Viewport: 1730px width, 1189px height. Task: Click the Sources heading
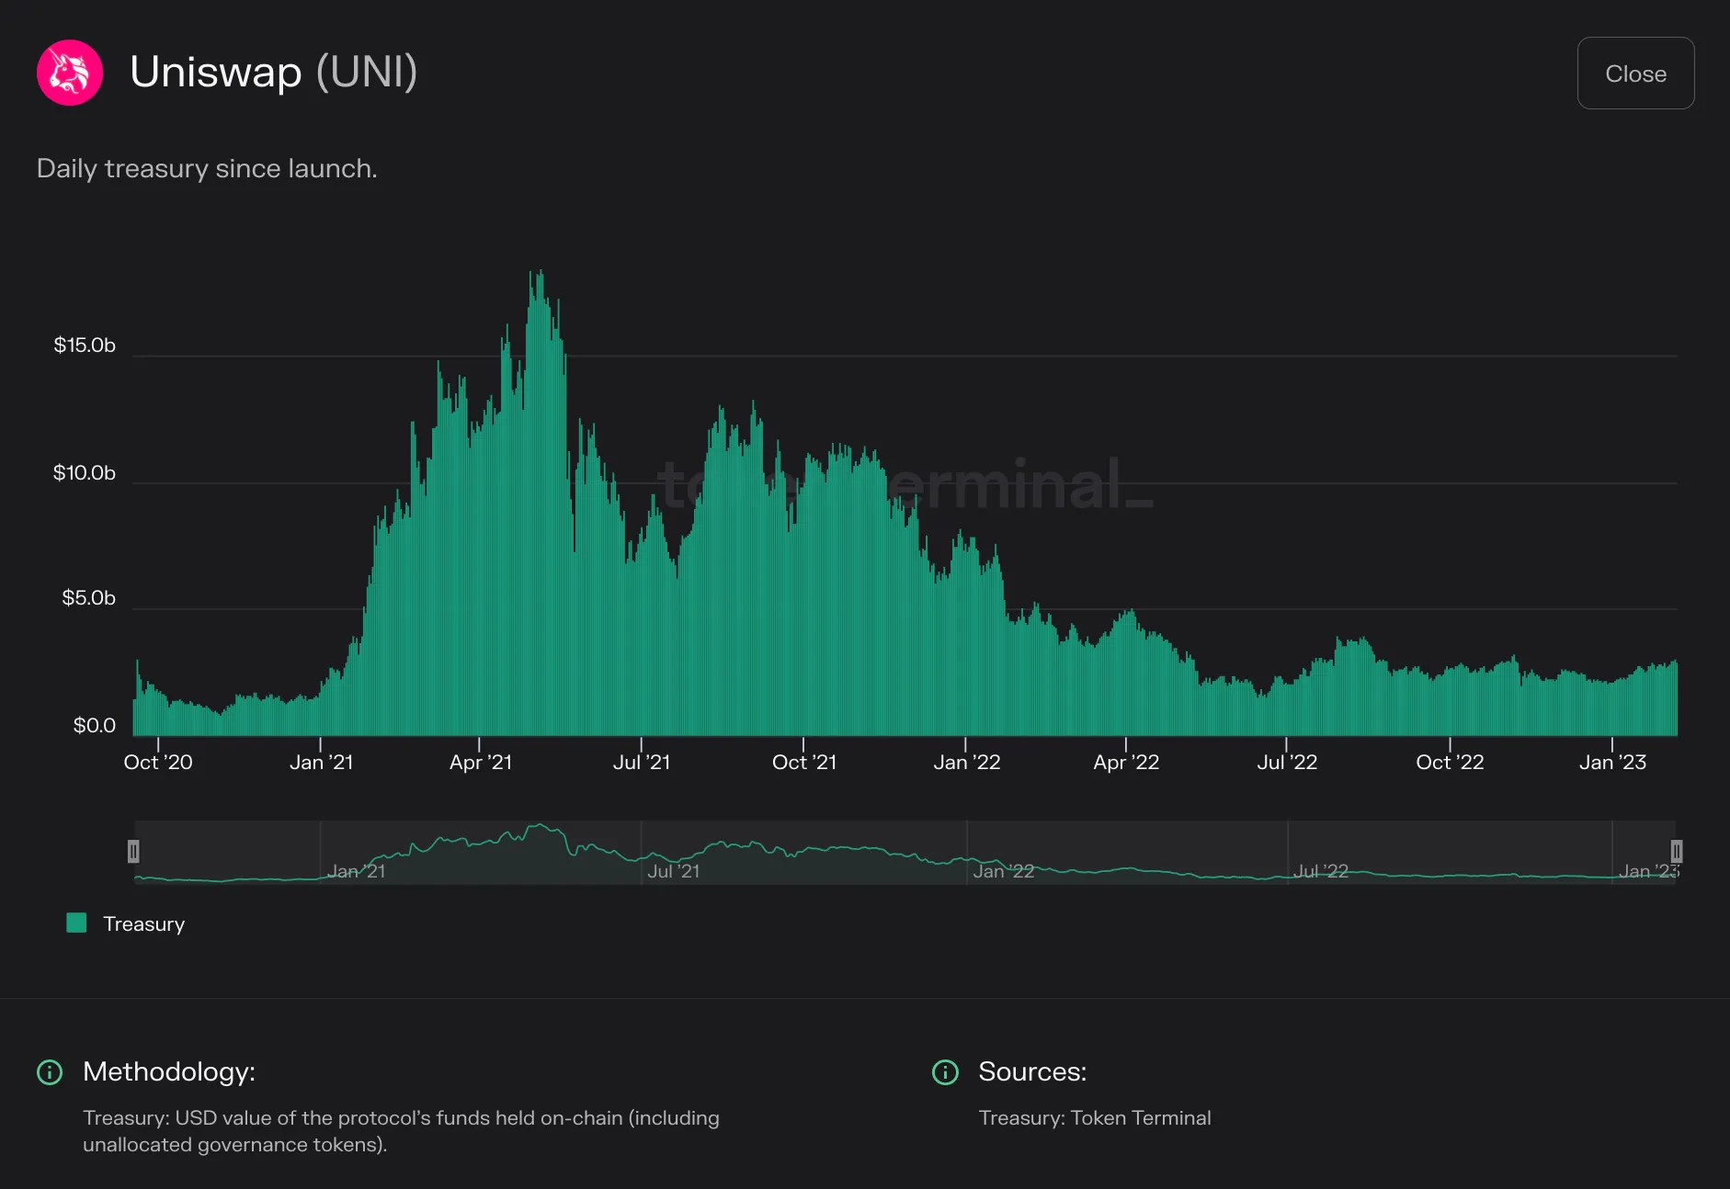[x=1032, y=1071]
